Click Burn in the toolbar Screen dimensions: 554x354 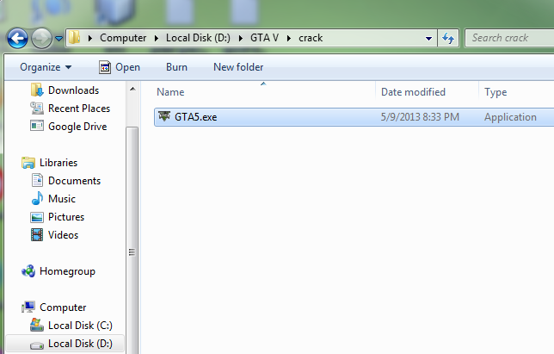coord(176,67)
